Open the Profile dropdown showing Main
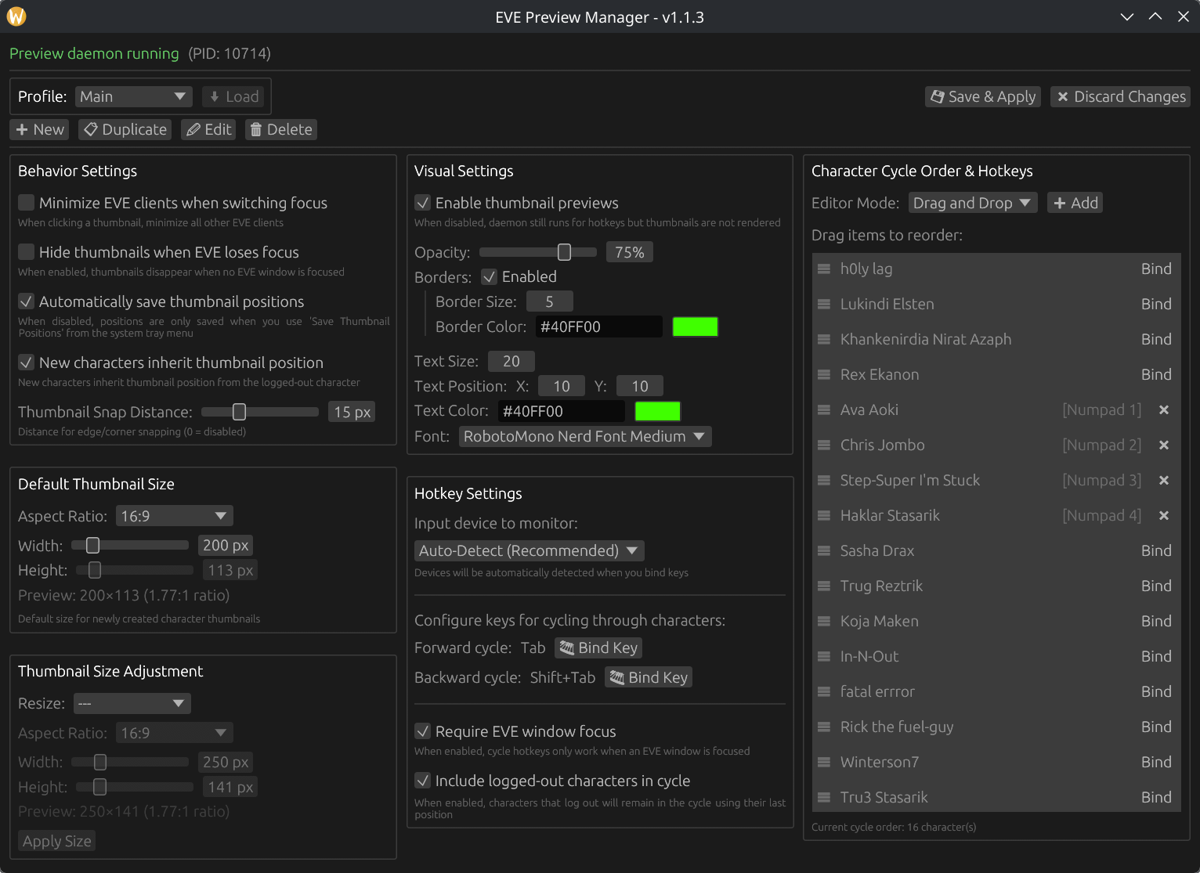This screenshot has height=873, width=1200. 134,96
